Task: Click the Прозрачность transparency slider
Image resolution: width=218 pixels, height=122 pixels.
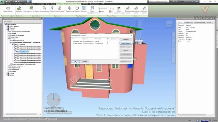Action: click(104, 8)
